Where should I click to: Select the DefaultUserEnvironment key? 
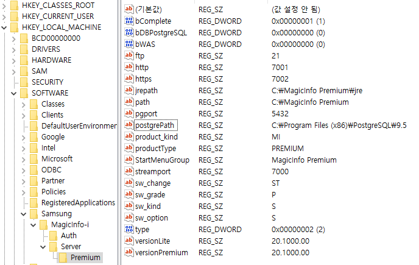point(79,126)
